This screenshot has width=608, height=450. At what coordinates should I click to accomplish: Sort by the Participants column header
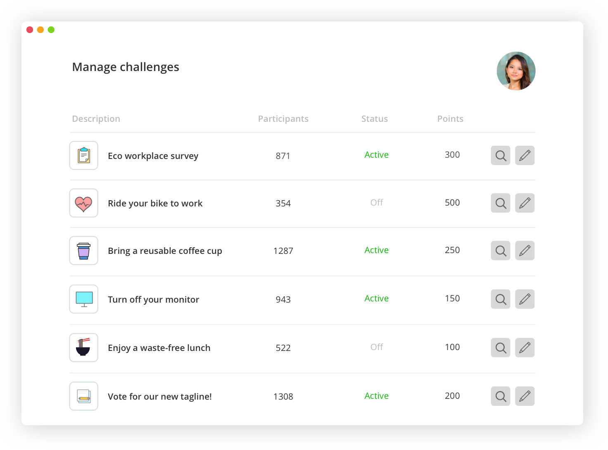tap(283, 119)
